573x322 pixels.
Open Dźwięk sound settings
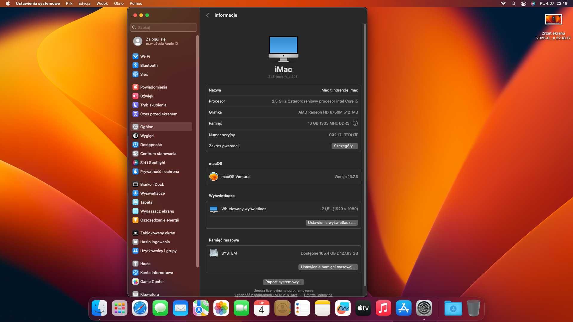pos(161,96)
